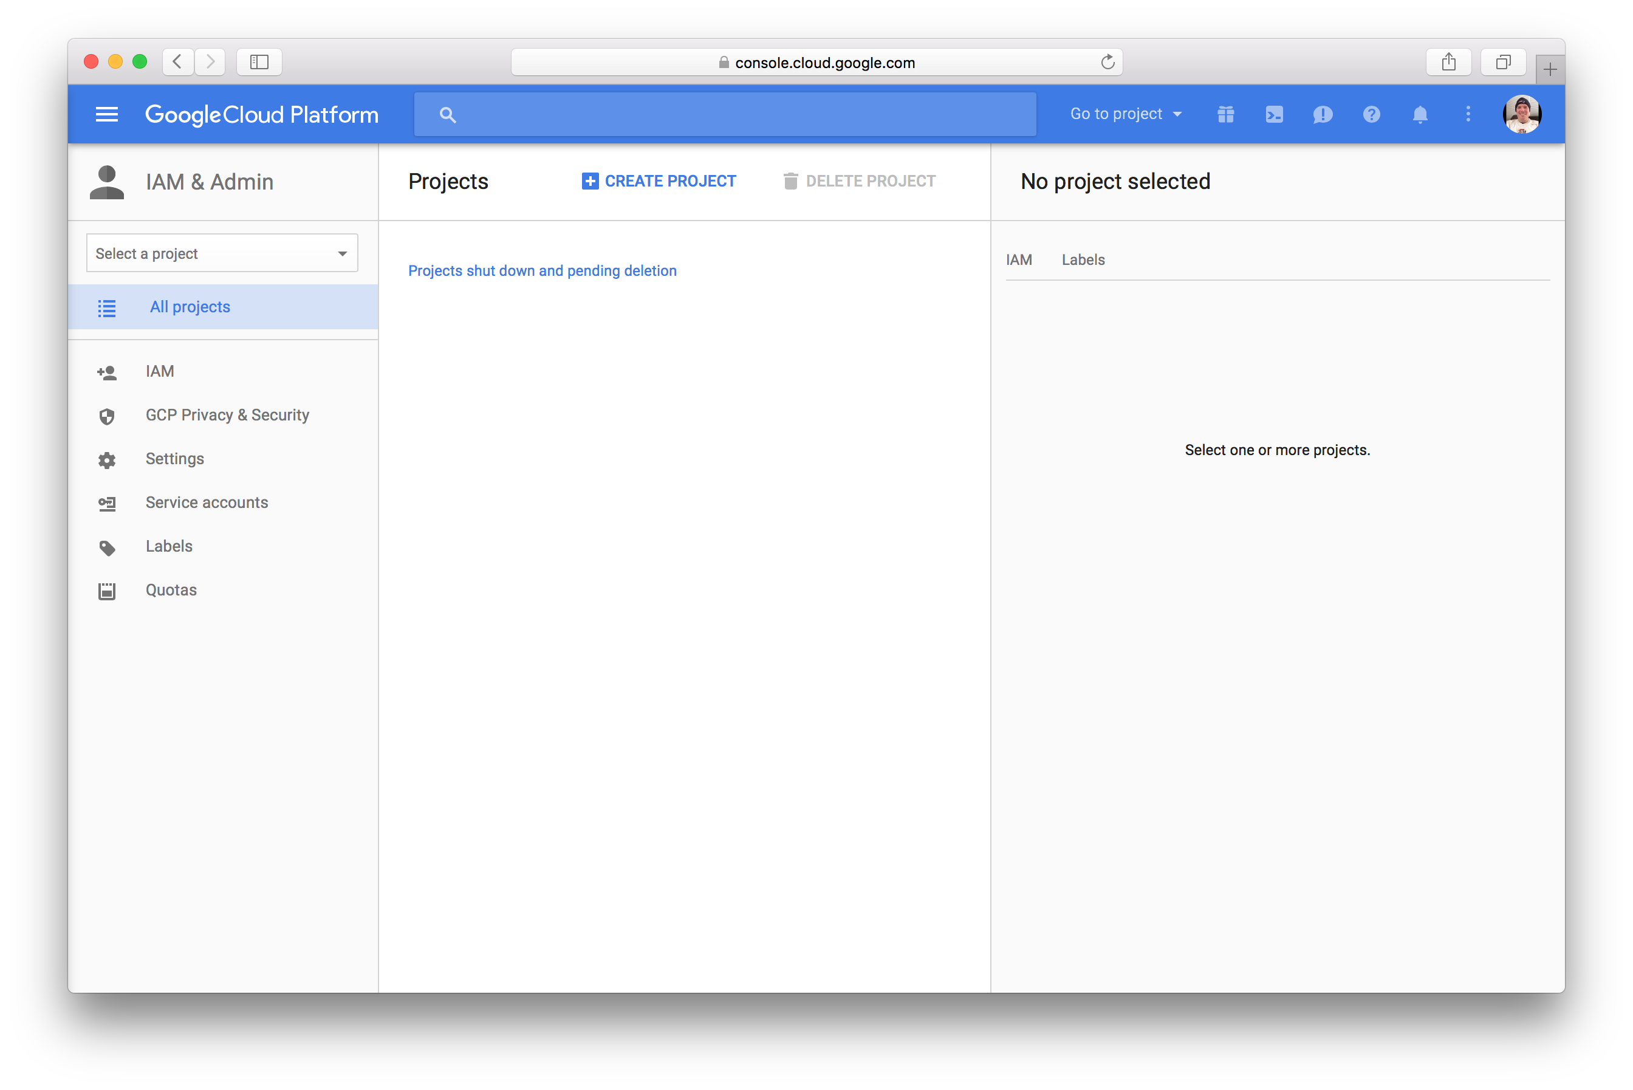Click the gift free trial icon

[x=1225, y=114]
